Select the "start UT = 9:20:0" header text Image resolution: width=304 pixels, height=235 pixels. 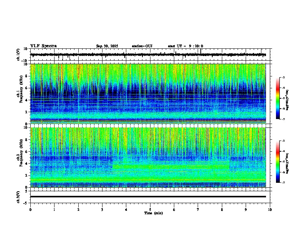pos(185,46)
